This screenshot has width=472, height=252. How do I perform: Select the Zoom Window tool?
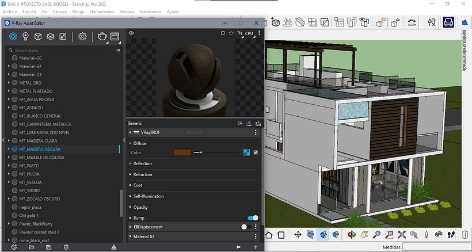tap(389, 234)
